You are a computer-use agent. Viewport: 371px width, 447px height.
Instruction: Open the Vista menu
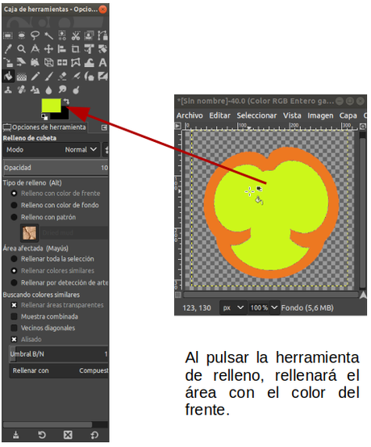(292, 115)
